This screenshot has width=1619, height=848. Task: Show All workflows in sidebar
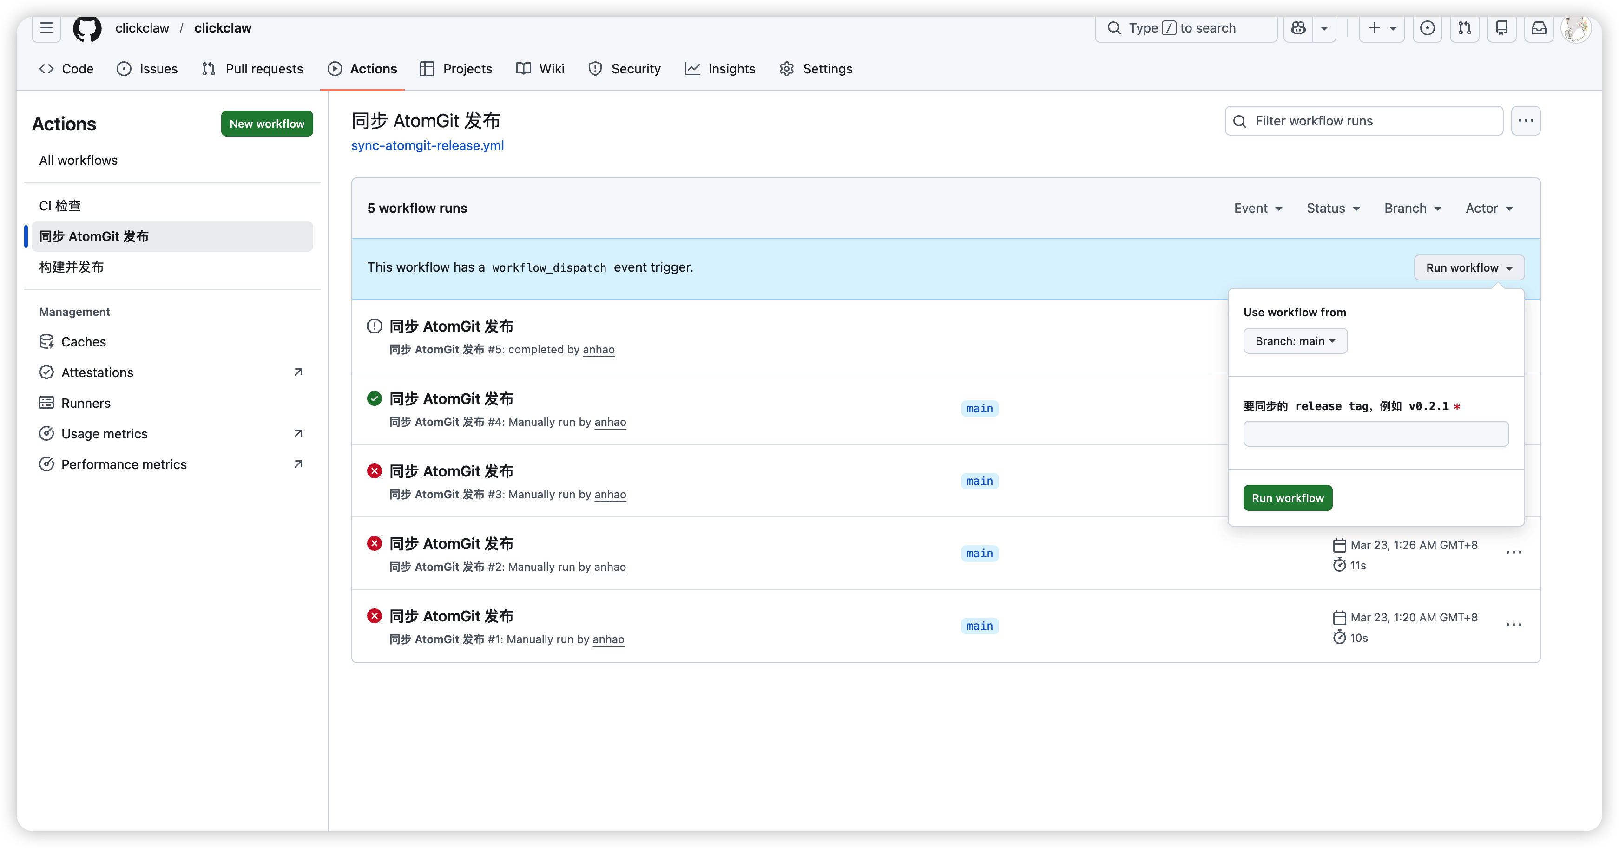(x=172, y=161)
